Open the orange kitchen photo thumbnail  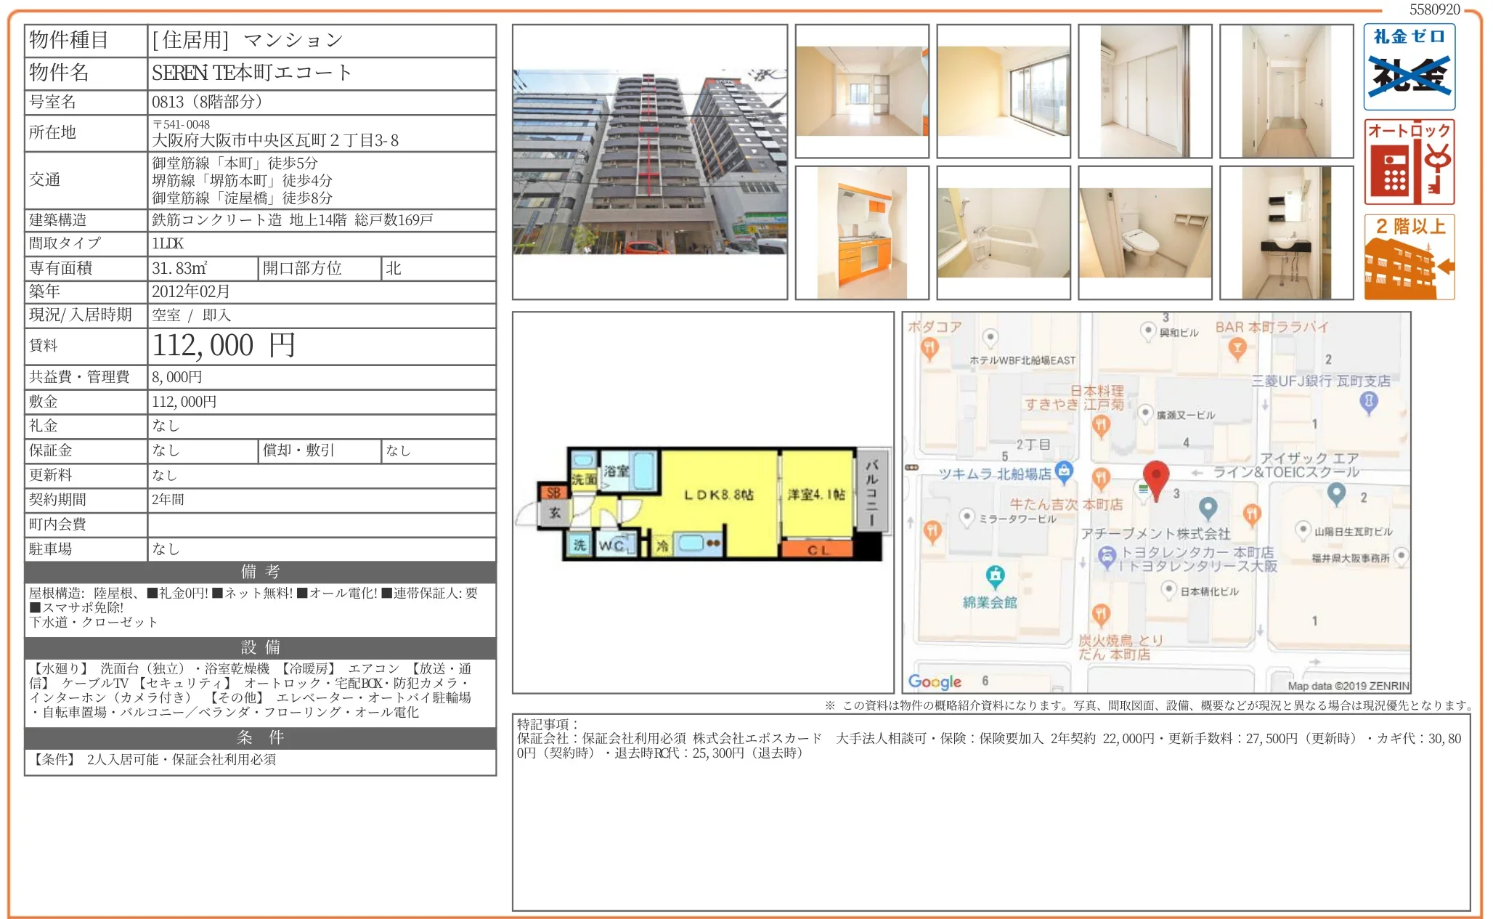[862, 232]
